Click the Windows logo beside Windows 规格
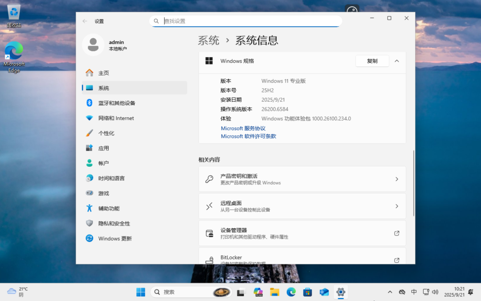 click(209, 61)
